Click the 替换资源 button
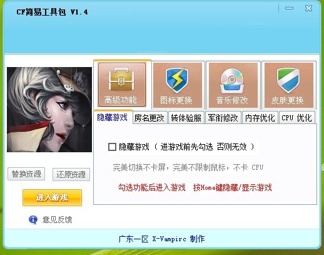The height and width of the screenshot is (255, 324). pyautogui.click(x=26, y=174)
